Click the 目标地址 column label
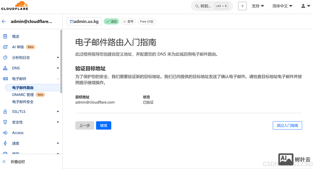313x169 pixels. 82,97
